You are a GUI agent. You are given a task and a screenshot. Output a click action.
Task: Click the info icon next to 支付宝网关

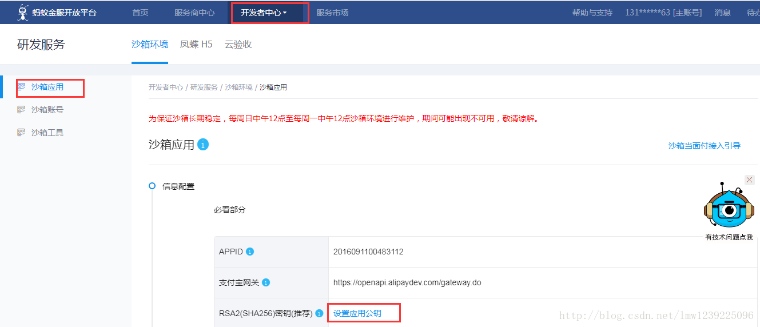pyautogui.click(x=266, y=282)
